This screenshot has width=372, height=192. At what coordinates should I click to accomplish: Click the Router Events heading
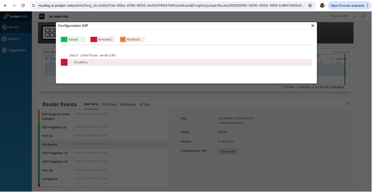point(60,104)
